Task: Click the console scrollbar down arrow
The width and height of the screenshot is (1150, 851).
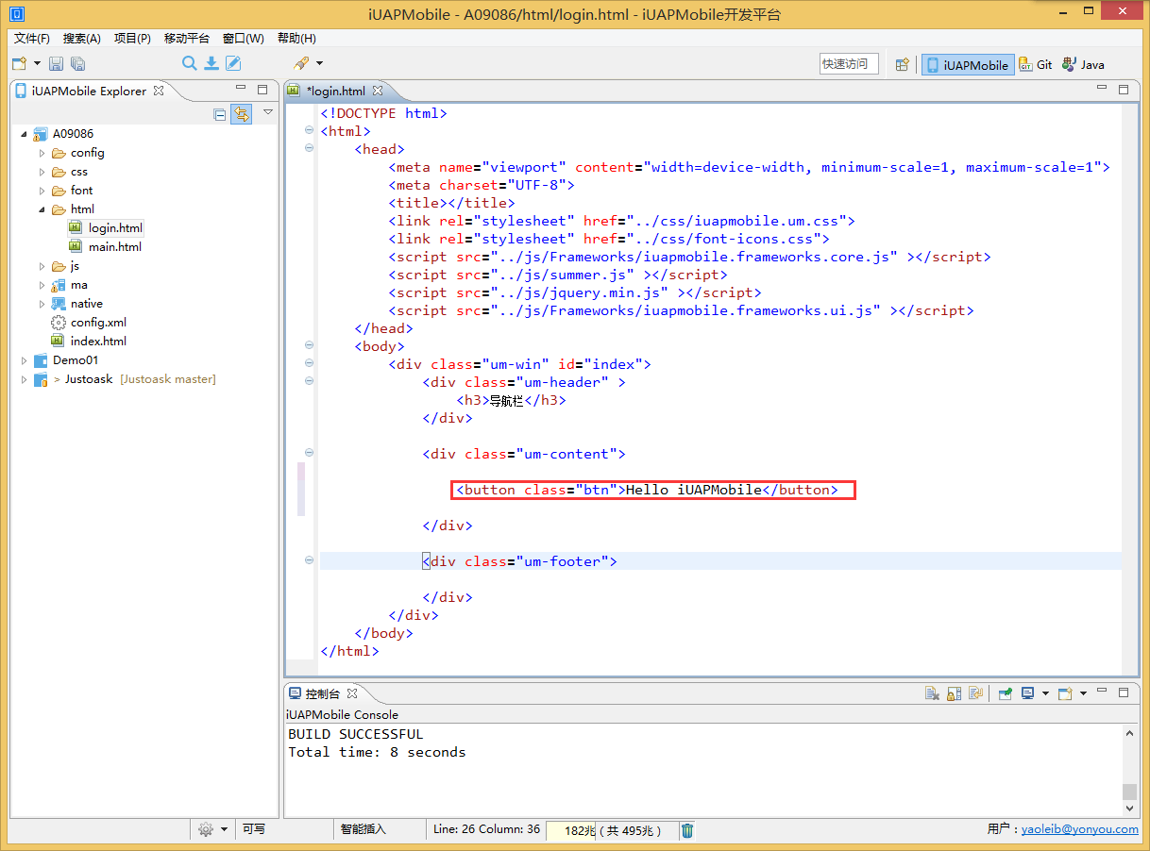Action: click(x=1129, y=808)
